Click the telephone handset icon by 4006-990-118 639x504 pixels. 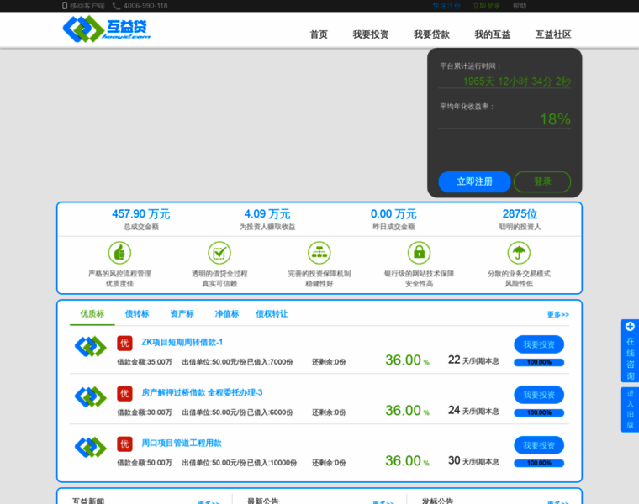click(116, 6)
